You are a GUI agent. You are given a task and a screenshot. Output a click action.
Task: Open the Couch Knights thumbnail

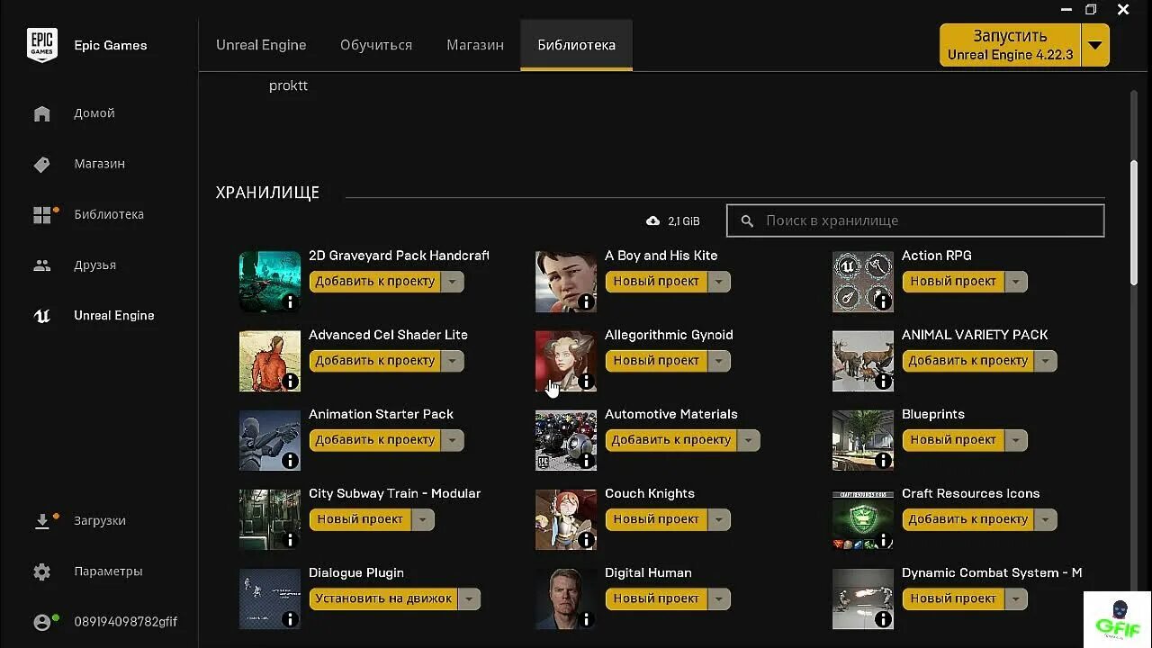pyautogui.click(x=566, y=519)
